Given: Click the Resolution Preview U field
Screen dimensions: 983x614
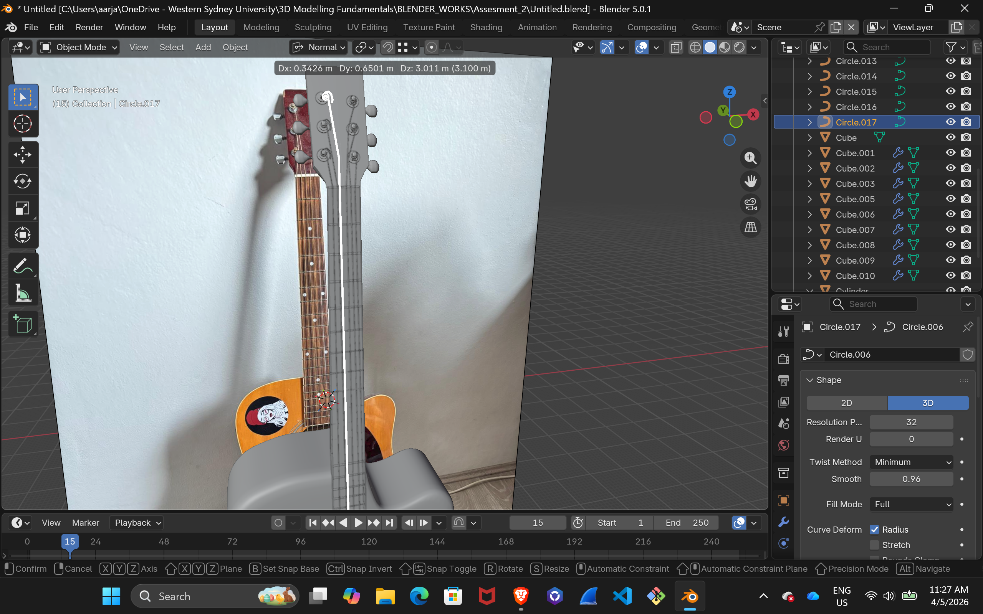Looking at the screenshot, I should tap(911, 423).
